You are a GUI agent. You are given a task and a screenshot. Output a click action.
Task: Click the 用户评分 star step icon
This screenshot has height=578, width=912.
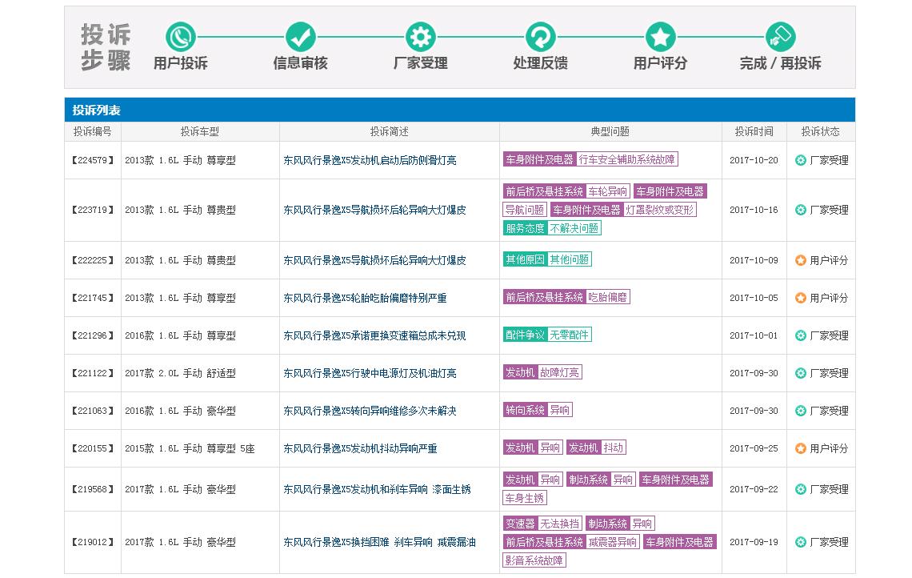(x=660, y=35)
